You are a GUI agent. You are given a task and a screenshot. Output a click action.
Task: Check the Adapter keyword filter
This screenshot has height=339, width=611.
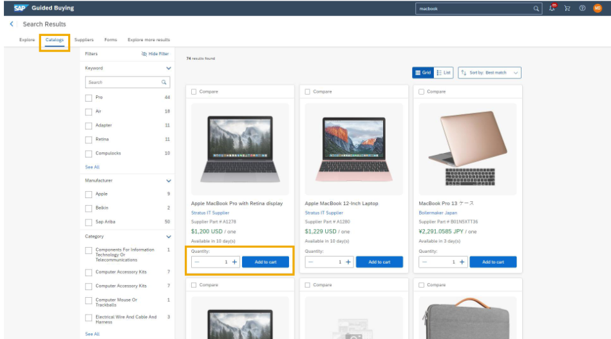click(88, 125)
